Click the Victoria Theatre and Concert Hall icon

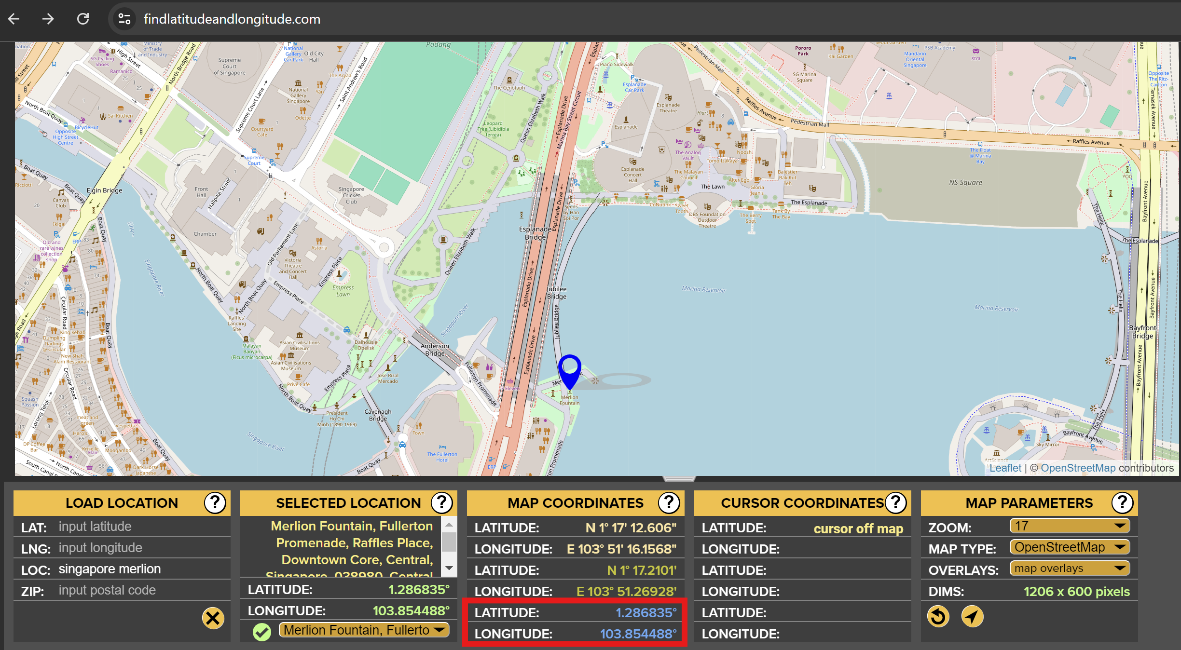coord(292,253)
